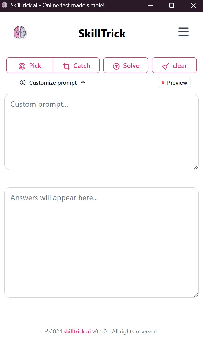Image resolution: width=203 pixels, height=340 pixels.
Task: Click the Answers output text area
Action: (101, 242)
